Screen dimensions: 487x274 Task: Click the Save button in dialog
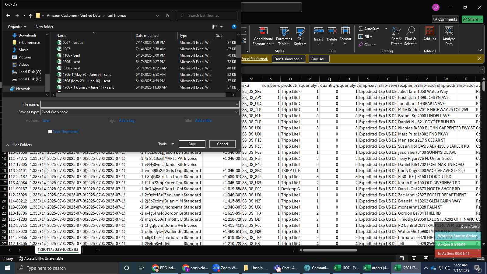[192, 144]
